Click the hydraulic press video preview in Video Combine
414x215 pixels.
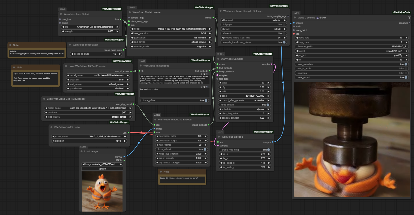coord(351,139)
